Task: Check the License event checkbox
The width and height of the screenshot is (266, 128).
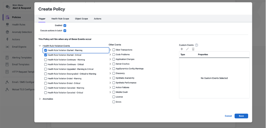Action: pos(114,97)
